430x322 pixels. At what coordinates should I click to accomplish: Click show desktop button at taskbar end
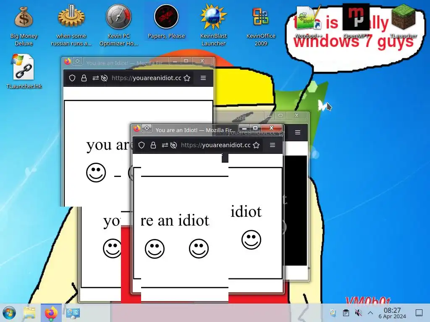(x=419, y=313)
